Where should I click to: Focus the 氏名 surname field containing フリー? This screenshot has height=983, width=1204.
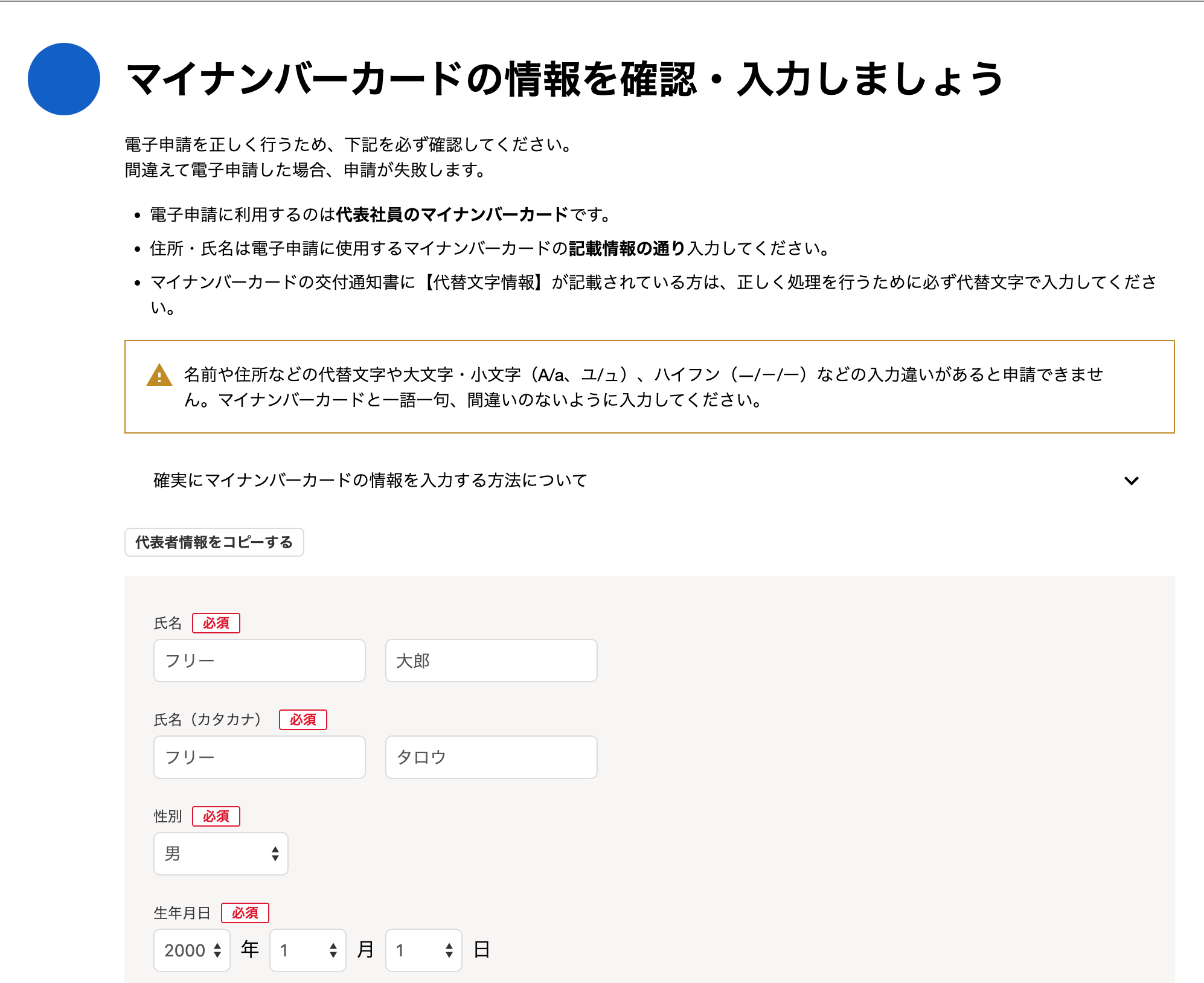[x=260, y=661]
